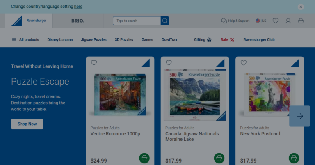The height and width of the screenshot is (165, 315).
Task: Open Help & Support
Action: [235, 21]
